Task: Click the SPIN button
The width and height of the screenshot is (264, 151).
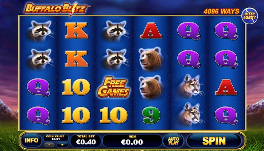Action: coord(214,140)
